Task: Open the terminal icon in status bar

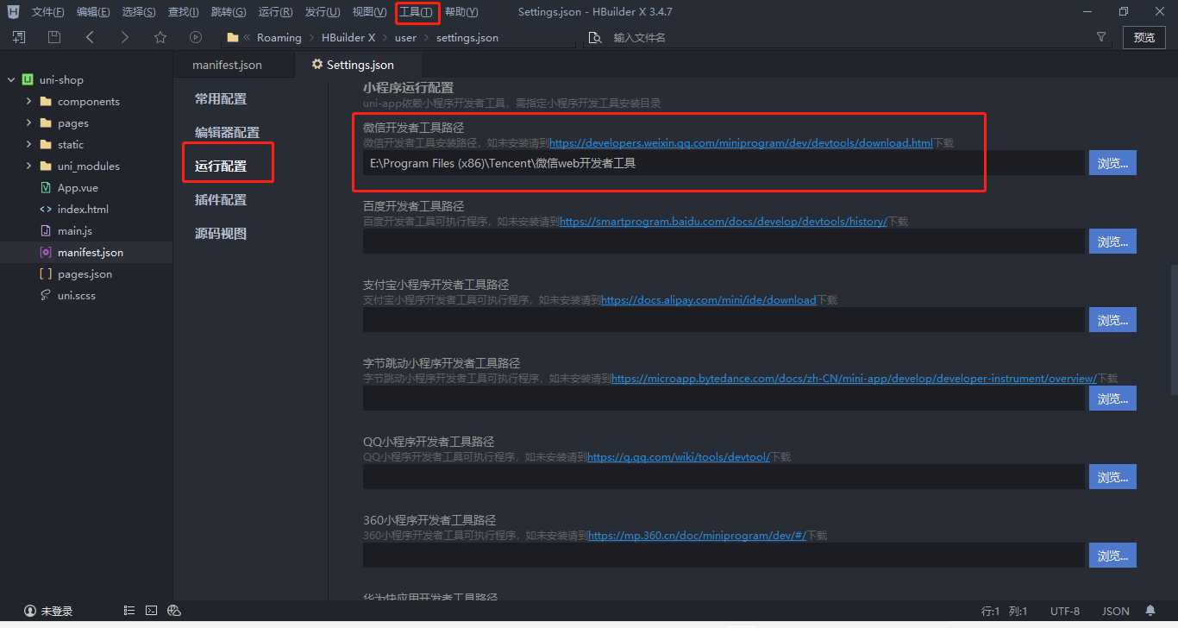Action: [151, 611]
